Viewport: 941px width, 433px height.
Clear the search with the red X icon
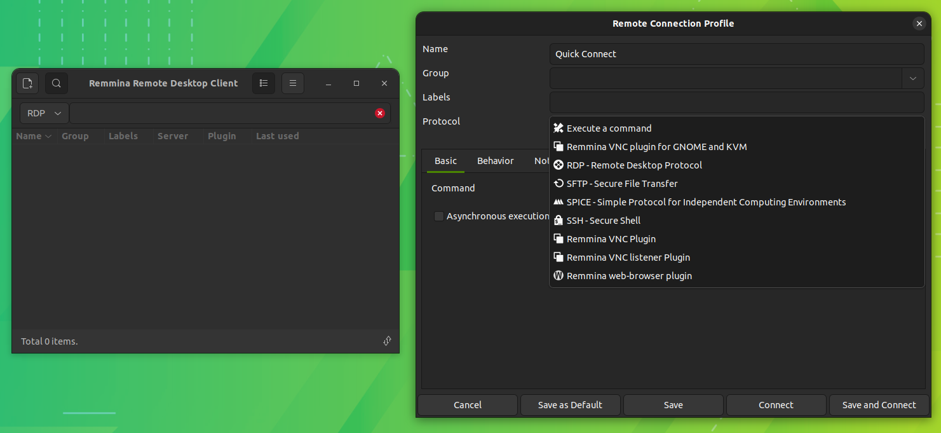[379, 113]
